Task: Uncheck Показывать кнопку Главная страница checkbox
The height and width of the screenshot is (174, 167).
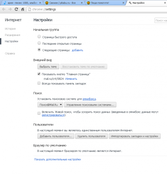Action: tap(39, 74)
